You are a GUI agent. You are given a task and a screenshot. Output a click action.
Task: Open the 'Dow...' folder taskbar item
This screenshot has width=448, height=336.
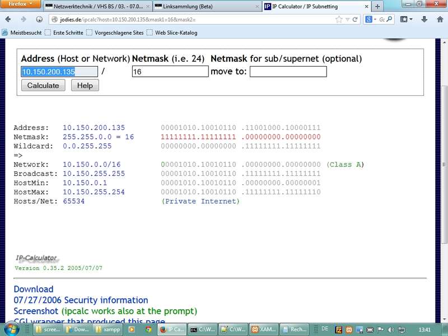tap(77, 329)
